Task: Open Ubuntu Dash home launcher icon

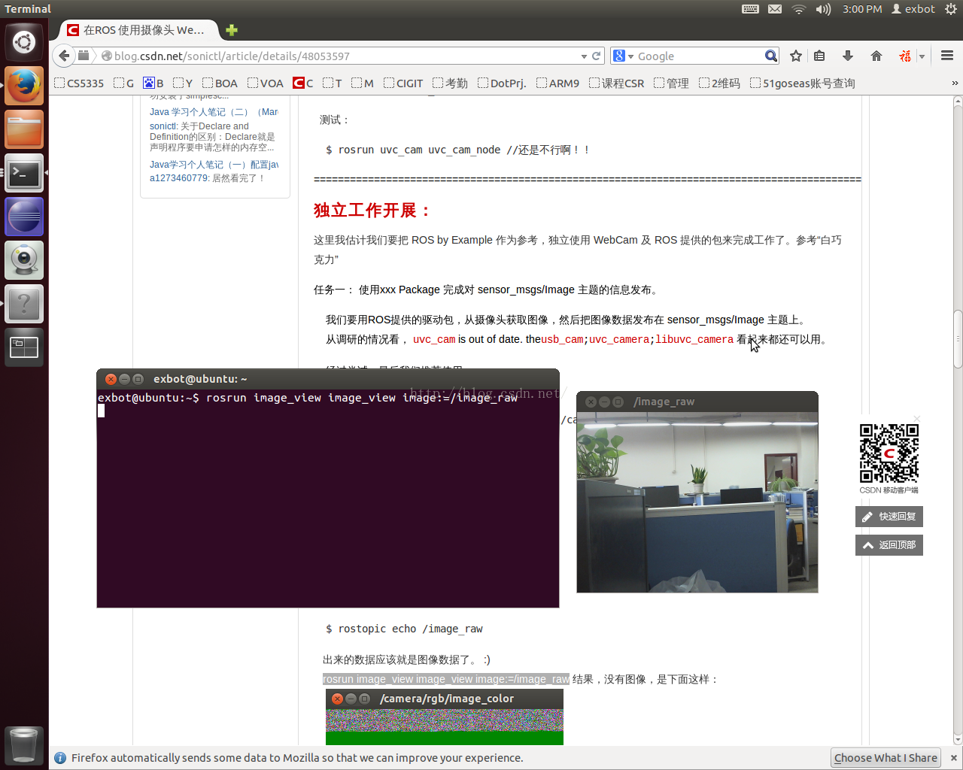Action: 24,42
